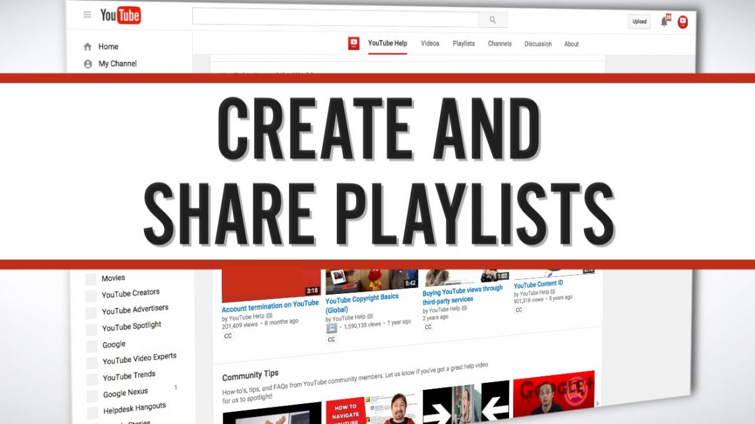The height and width of the screenshot is (424, 755).
Task: Open YouTube Trends subscription
Action: pyautogui.click(x=129, y=376)
